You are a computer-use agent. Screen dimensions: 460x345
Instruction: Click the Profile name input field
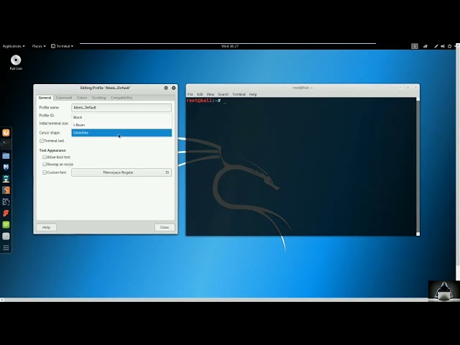(121, 108)
